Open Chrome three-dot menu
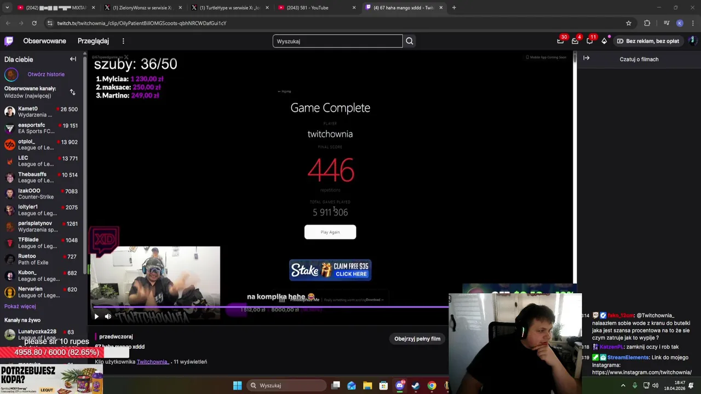The height and width of the screenshot is (394, 701). [693, 23]
